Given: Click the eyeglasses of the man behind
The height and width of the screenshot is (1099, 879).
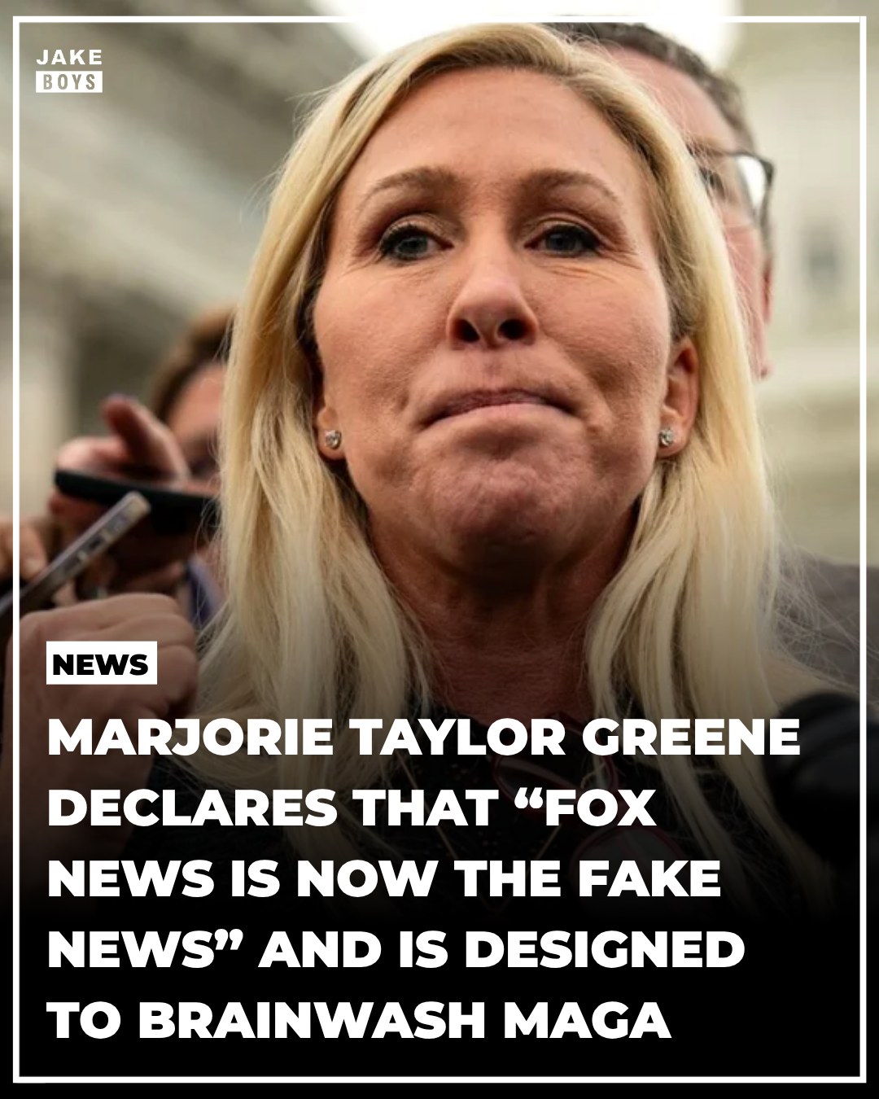Looking at the screenshot, I should [737, 186].
